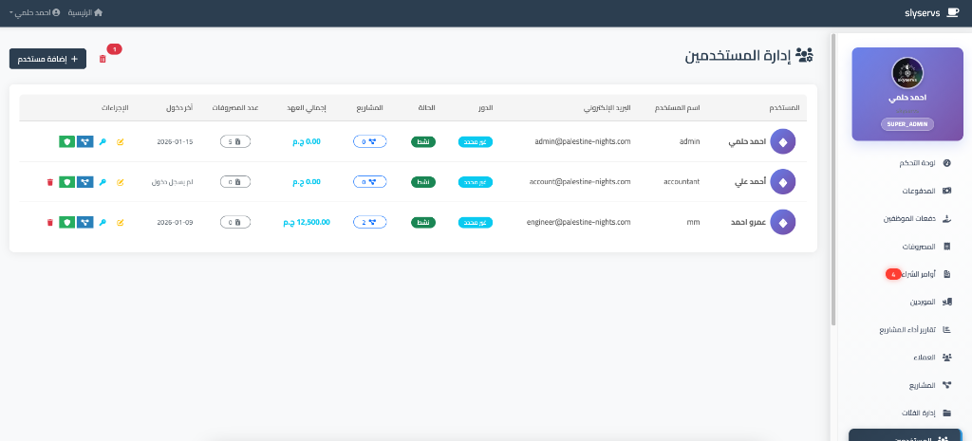
Task: Click the avatar of user عمرو احمد
Action: pos(783,222)
